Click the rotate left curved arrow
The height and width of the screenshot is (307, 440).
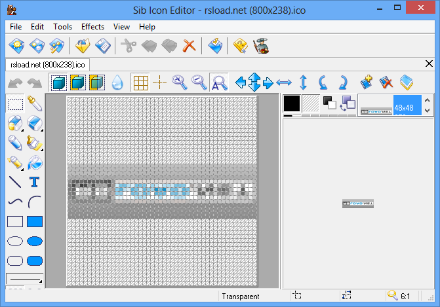[x=323, y=82]
